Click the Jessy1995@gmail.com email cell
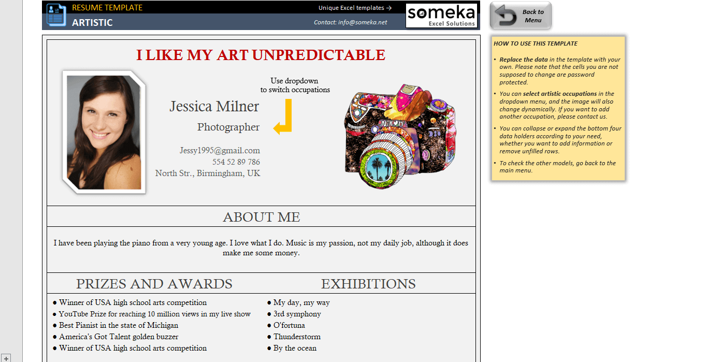Screen dimensions: 707x362 click(x=220, y=151)
